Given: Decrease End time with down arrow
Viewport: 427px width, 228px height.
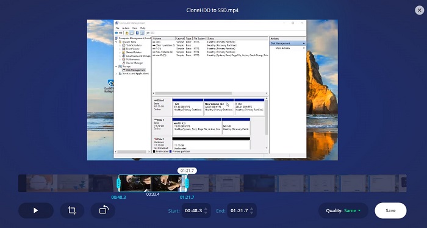Looking at the screenshot, I should (251, 213).
